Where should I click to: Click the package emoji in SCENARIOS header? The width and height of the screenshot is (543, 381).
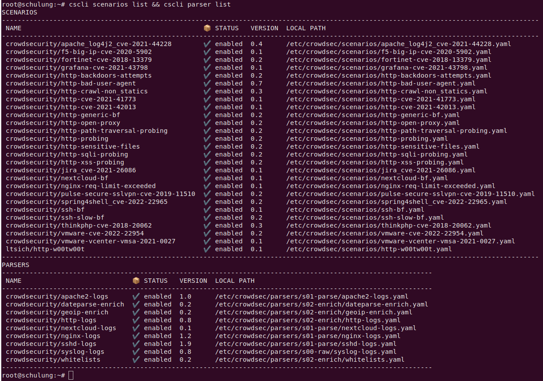coord(207,28)
